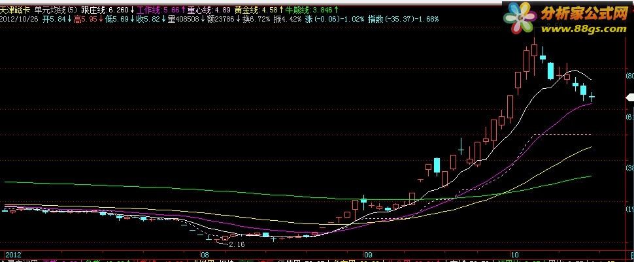Select the 10 month marker on time axis

click(514, 255)
